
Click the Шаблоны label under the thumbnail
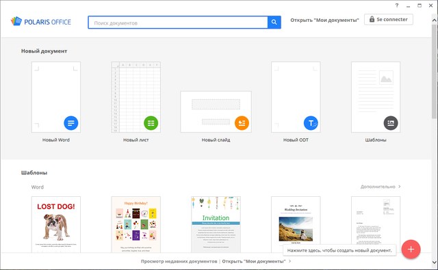pyautogui.click(x=376, y=140)
